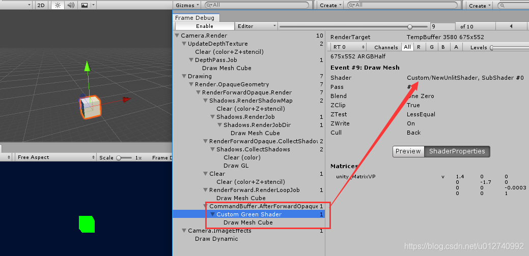Adjust the Game view Scale slider

124,158
